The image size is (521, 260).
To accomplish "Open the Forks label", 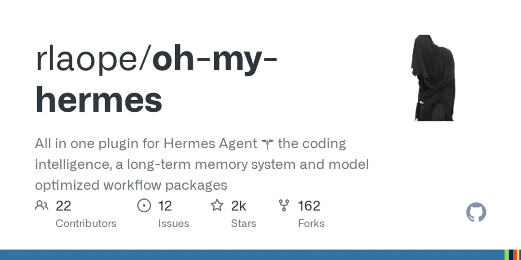I will pos(311,223).
